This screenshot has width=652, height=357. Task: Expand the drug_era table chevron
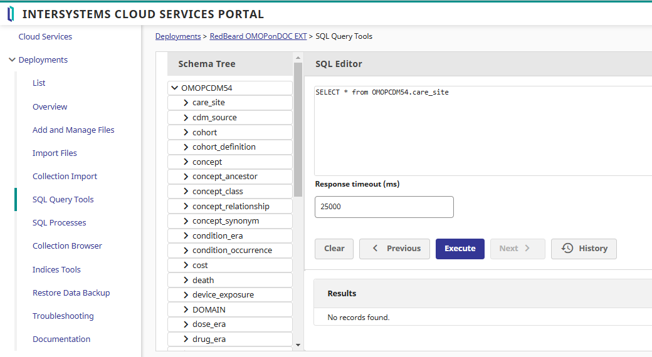(186, 339)
